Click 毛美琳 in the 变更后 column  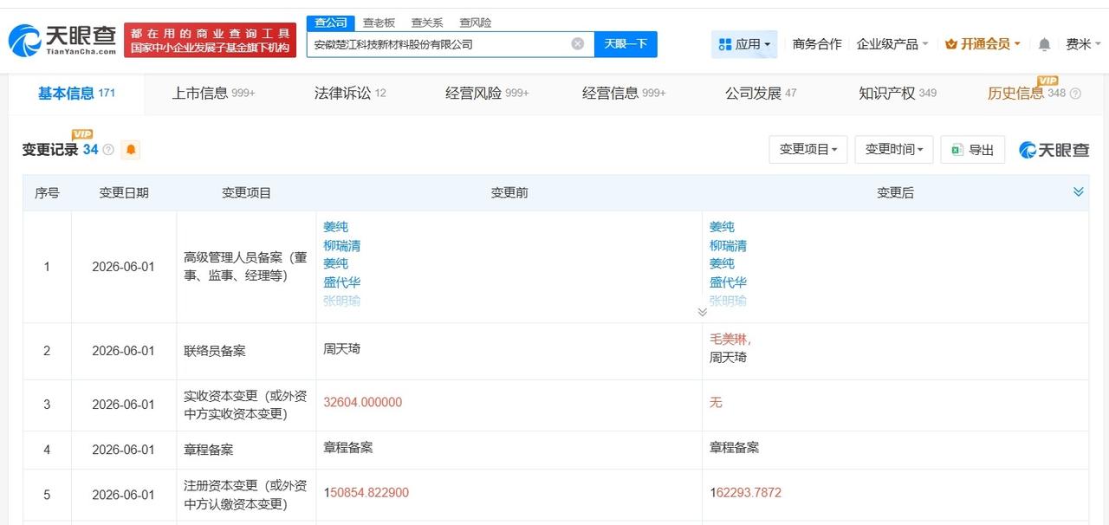728,339
